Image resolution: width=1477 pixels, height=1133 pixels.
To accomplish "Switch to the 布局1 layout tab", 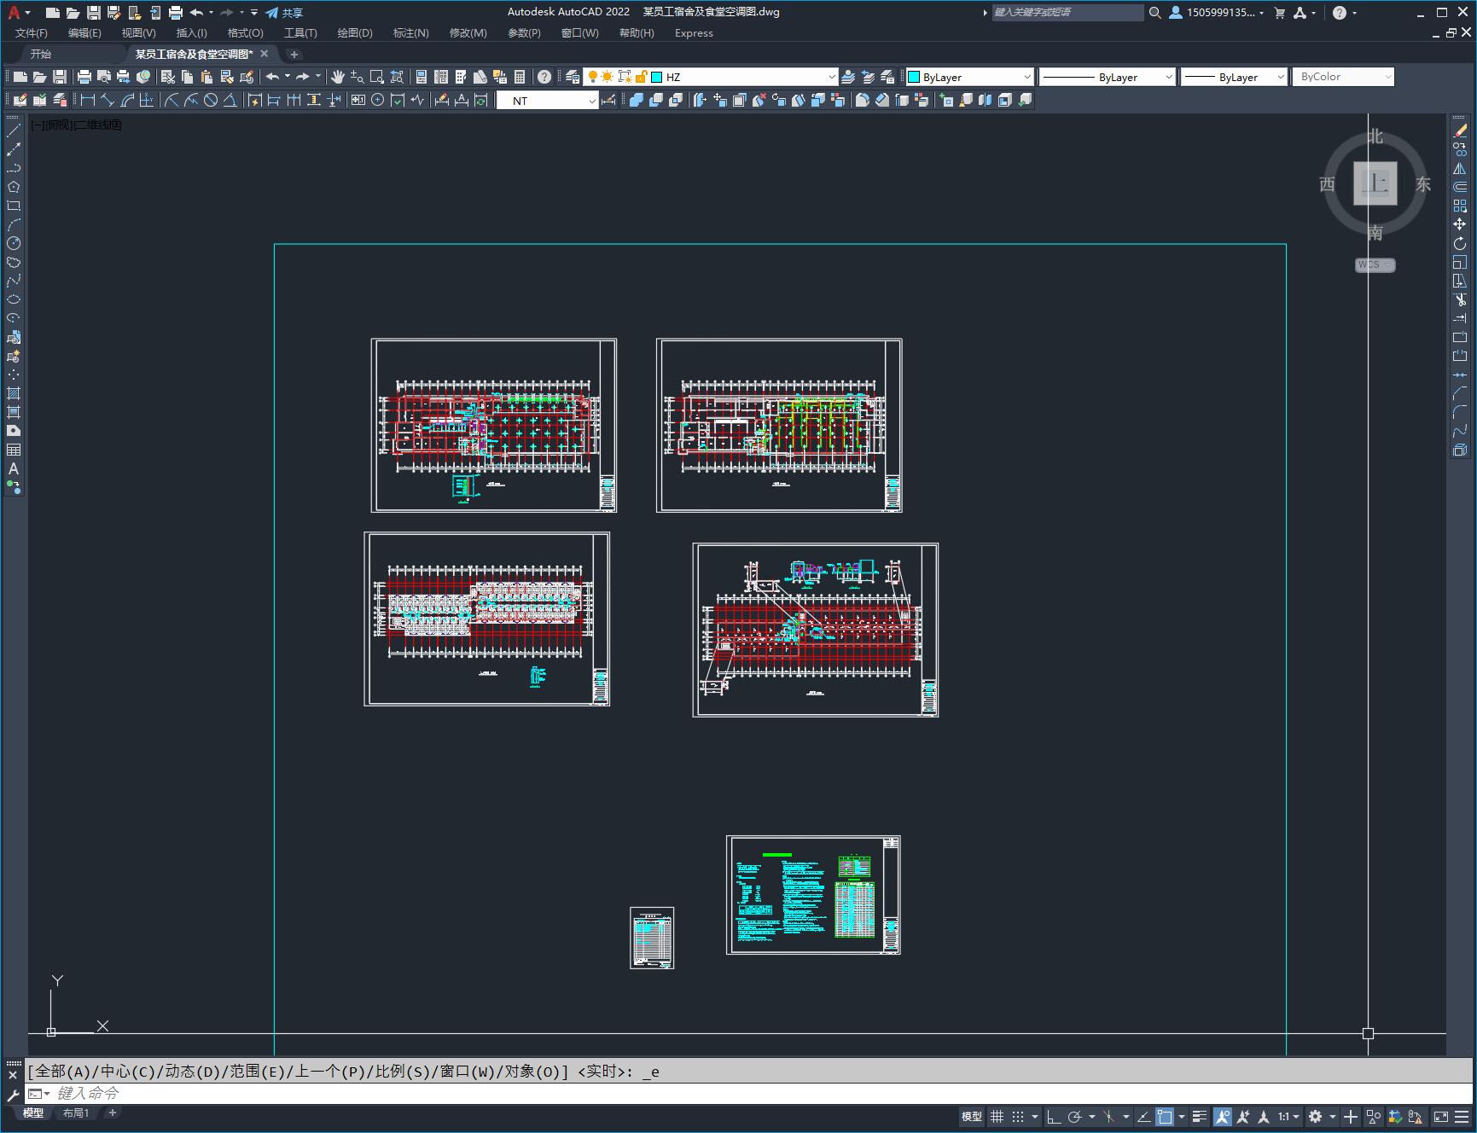I will [x=76, y=1113].
